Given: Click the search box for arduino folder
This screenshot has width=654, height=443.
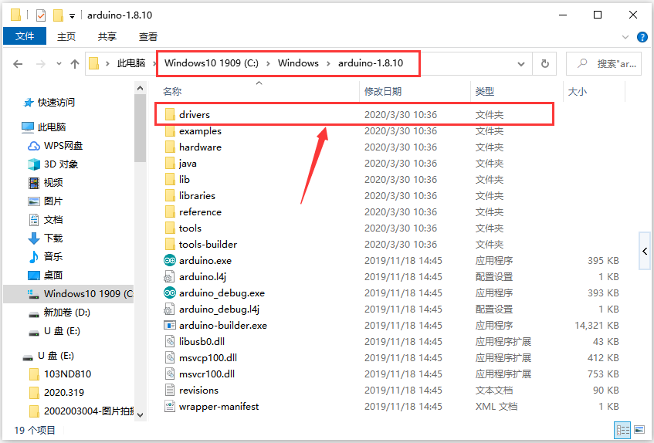Looking at the screenshot, I should [604, 64].
